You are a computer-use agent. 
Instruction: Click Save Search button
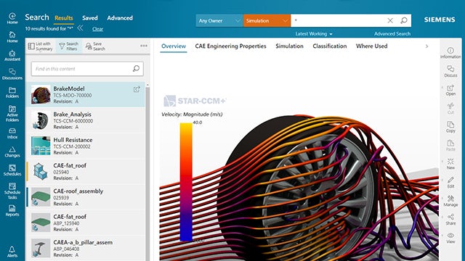[95, 46]
